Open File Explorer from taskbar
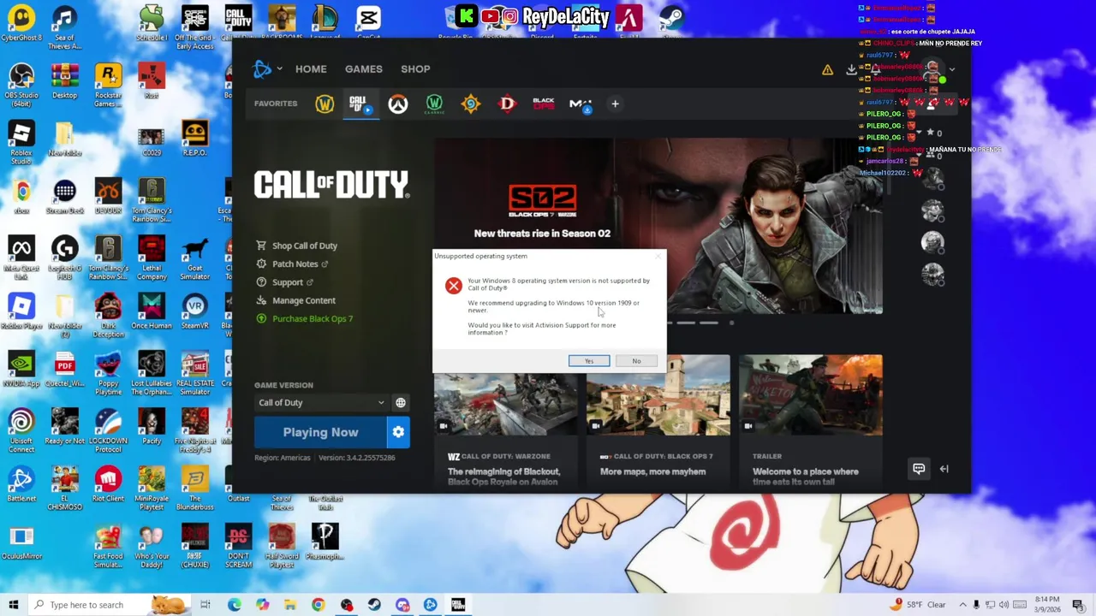The width and height of the screenshot is (1096, 616). pyautogui.click(x=290, y=605)
